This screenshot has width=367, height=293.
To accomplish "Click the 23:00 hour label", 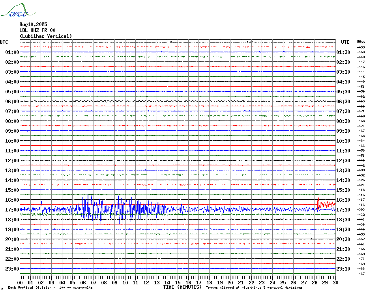I will click(x=12, y=269).
